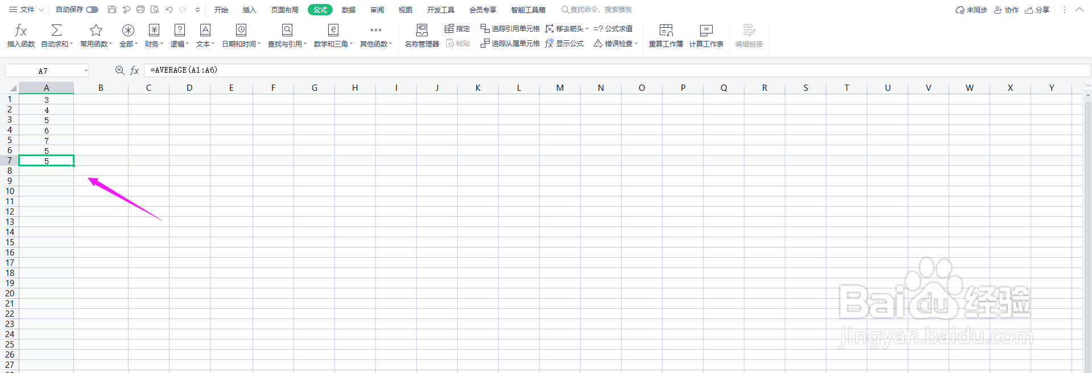Screen dimensions: 1092x373
Task: Expand the Error Checking (错误检查) dropdown
Action: tap(636, 43)
